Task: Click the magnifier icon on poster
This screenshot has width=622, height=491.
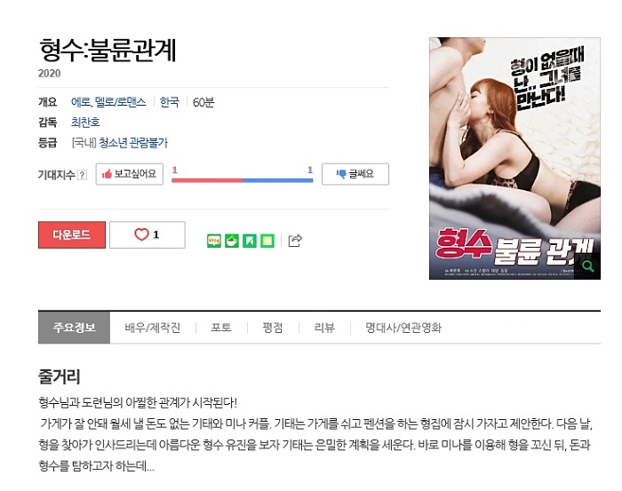Action: point(588,265)
